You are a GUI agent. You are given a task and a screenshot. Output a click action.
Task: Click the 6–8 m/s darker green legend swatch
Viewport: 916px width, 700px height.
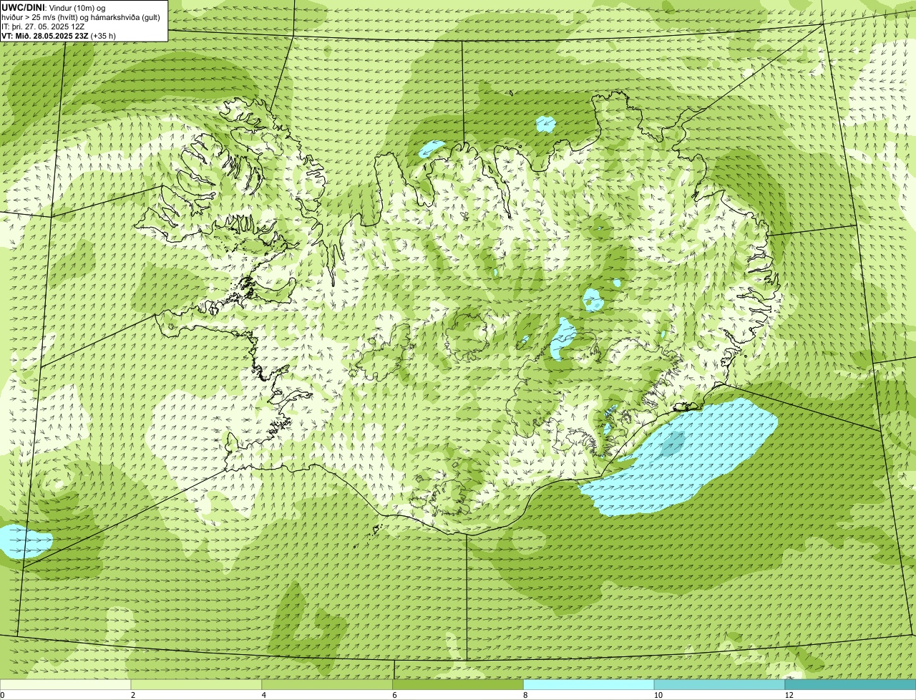(x=459, y=684)
